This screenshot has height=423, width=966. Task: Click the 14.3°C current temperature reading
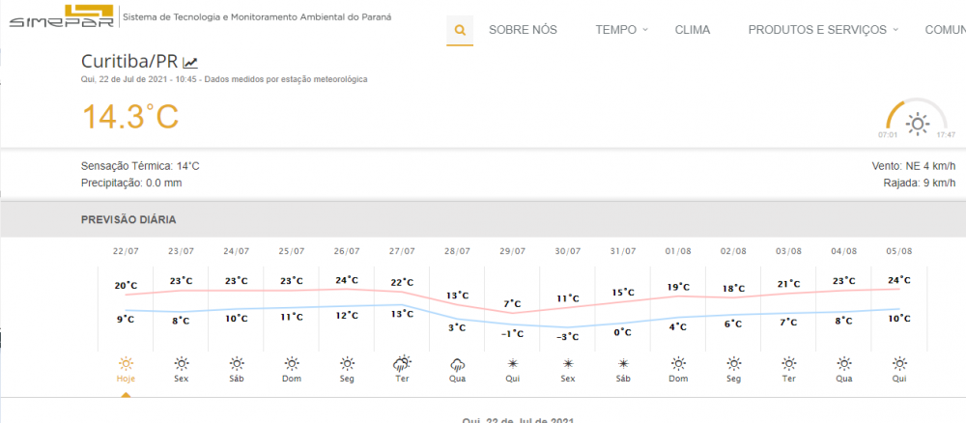pyautogui.click(x=129, y=118)
